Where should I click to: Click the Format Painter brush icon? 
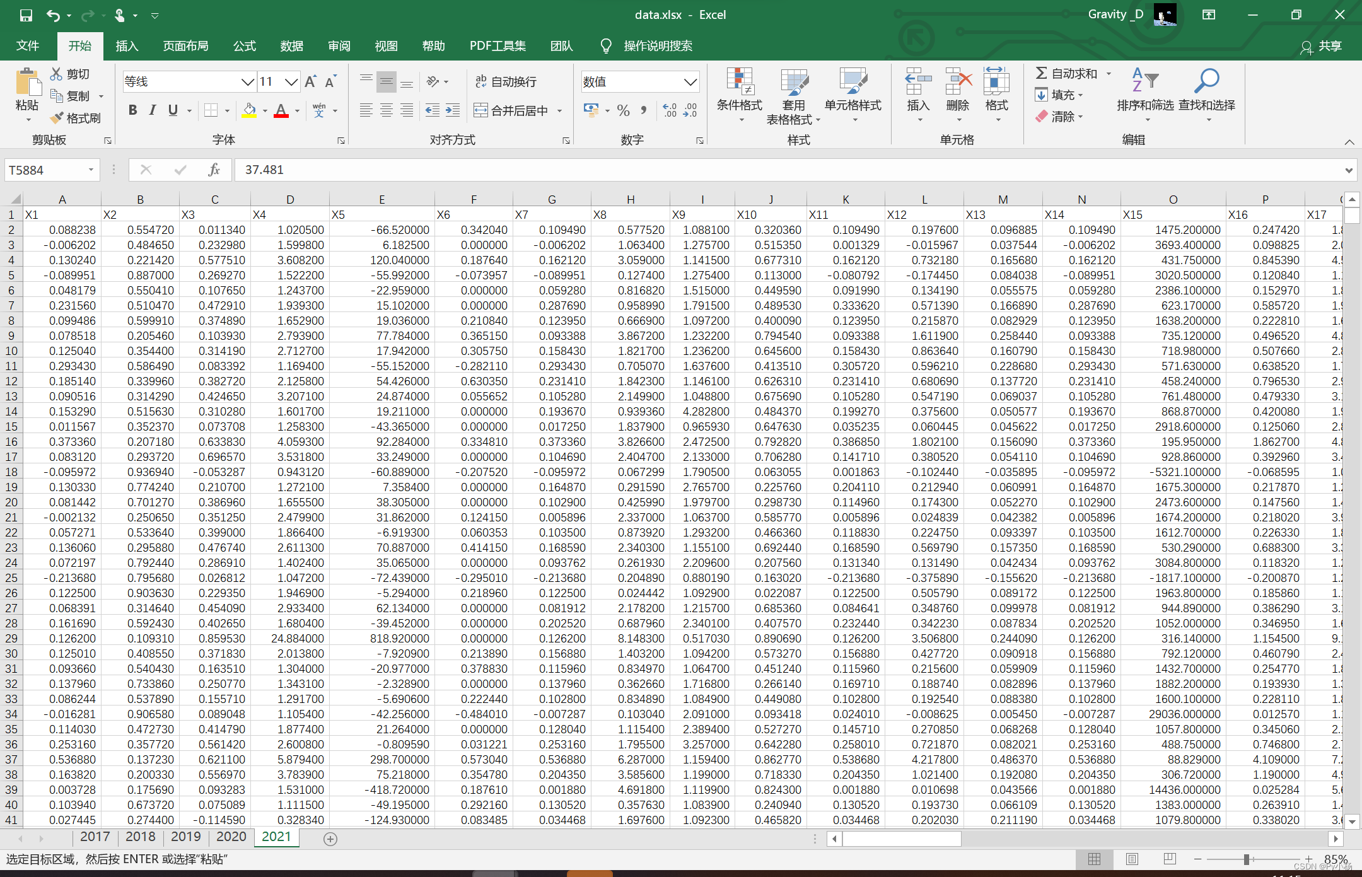pos(57,118)
